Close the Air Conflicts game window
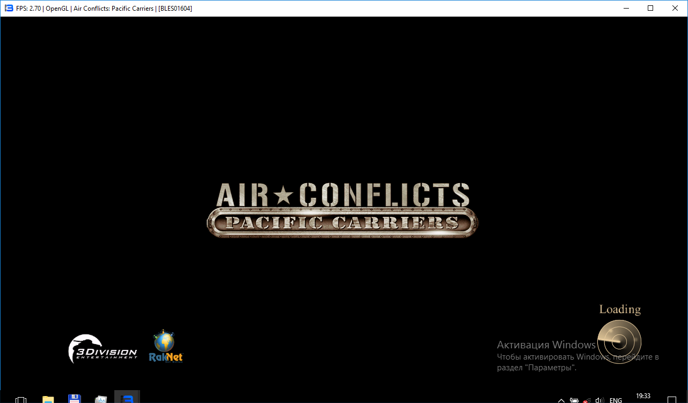The width and height of the screenshot is (688, 403). 675,8
